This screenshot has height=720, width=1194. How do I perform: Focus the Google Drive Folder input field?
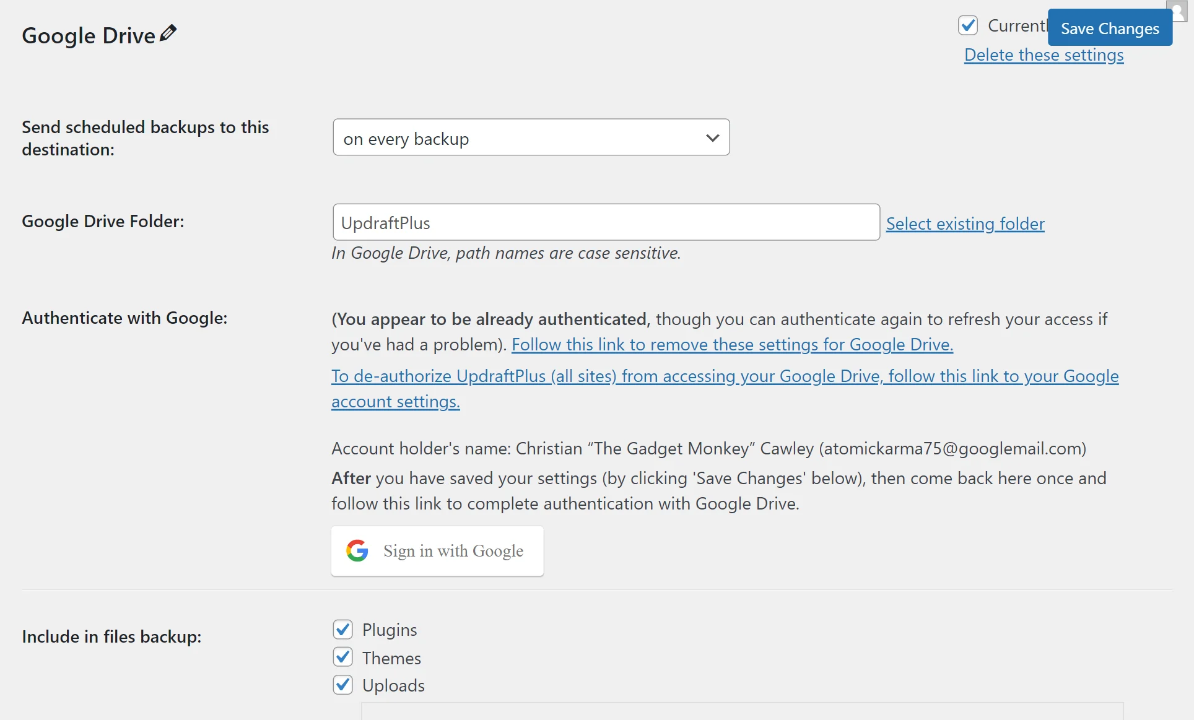pos(606,222)
